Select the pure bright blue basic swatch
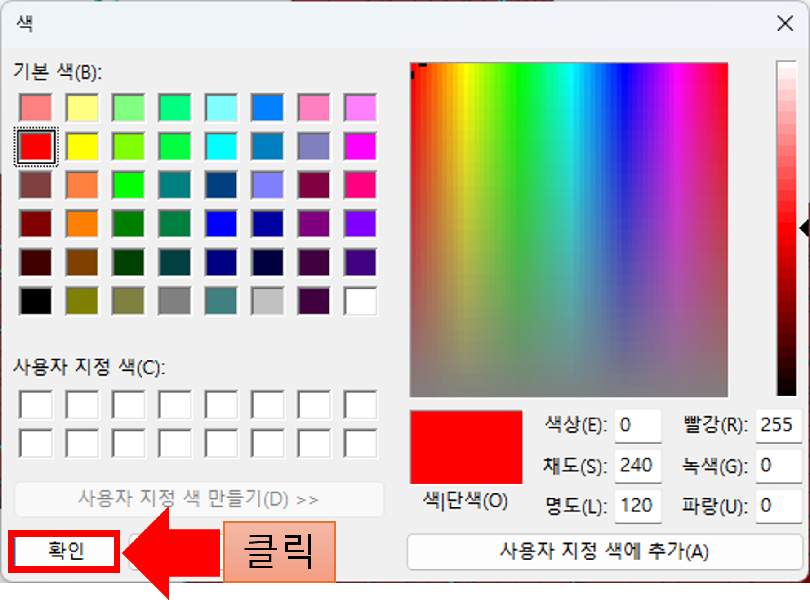810x600 pixels. [221, 224]
